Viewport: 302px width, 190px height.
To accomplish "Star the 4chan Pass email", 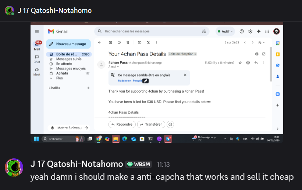I will tap(240, 62).
